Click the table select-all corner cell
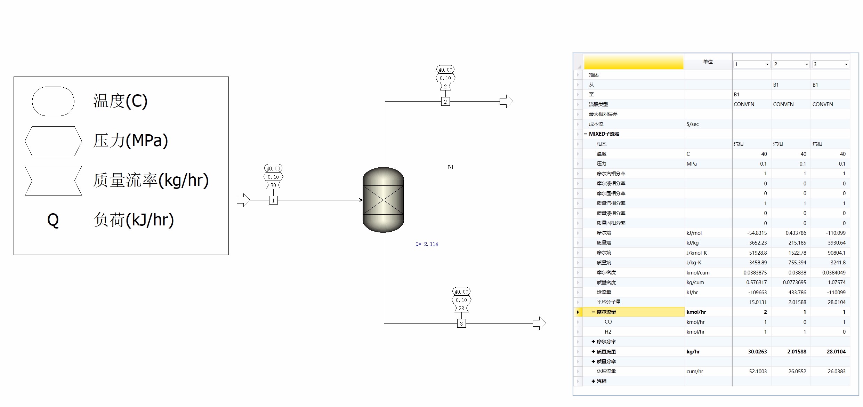 point(578,62)
